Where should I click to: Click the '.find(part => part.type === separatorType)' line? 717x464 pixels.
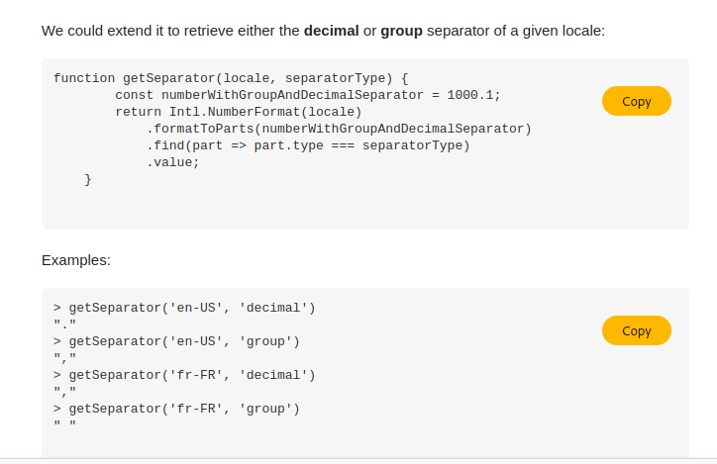[308, 145]
